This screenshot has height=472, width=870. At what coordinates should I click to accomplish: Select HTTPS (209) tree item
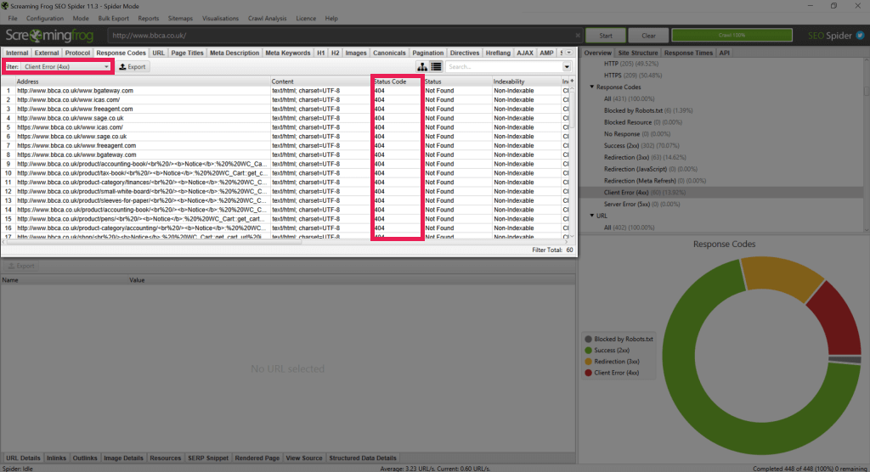click(x=632, y=76)
